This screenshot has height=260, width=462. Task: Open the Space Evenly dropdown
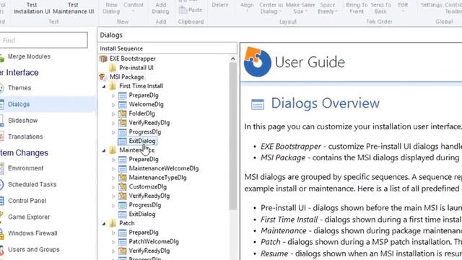coord(328,8)
